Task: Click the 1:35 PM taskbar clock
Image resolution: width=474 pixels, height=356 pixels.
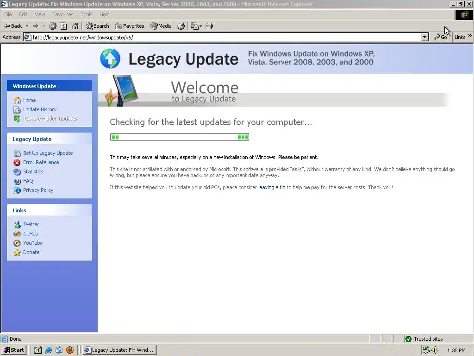Action: (x=456, y=350)
